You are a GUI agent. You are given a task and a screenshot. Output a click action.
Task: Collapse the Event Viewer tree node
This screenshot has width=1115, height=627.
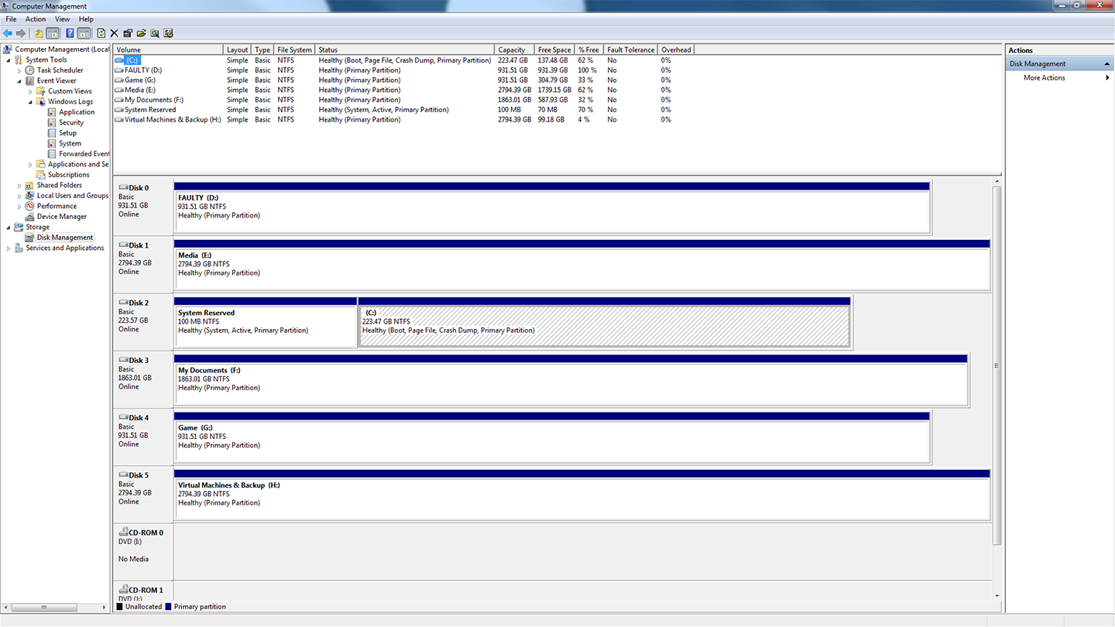coord(19,81)
